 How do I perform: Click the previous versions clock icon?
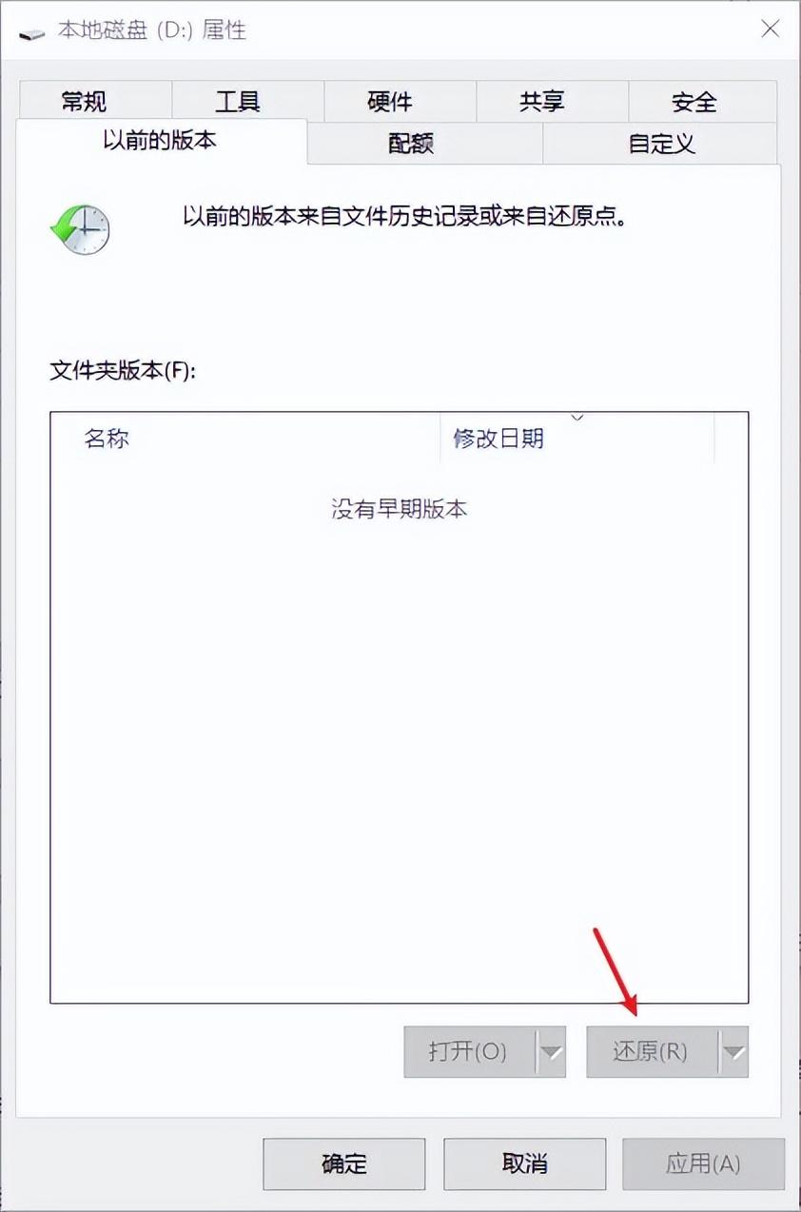81,228
